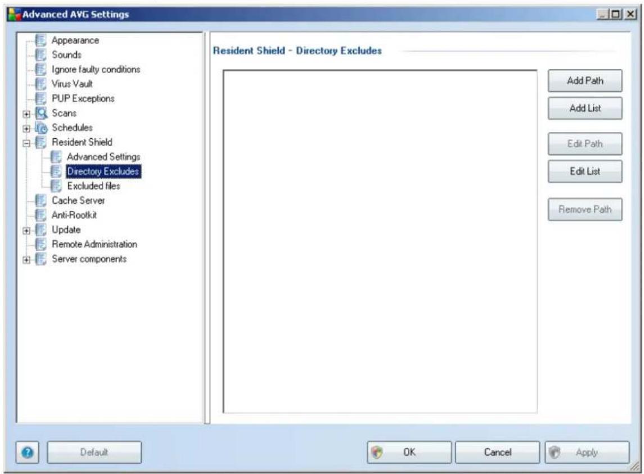Collapse the Resident Shield tree node
Viewport: 644px width, 474px height.
26,143
